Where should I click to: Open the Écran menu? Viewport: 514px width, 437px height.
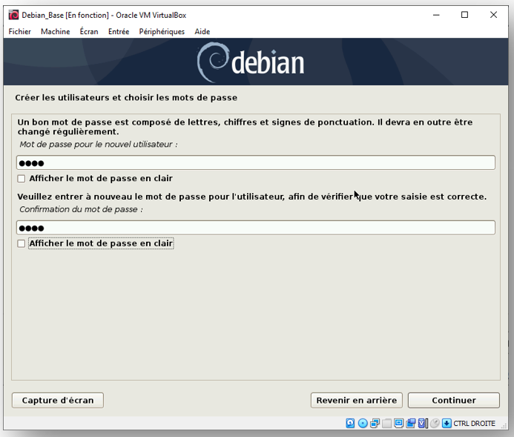pyautogui.click(x=89, y=32)
